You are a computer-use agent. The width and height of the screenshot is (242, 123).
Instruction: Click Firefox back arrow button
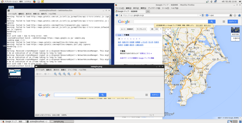coord(117,15)
